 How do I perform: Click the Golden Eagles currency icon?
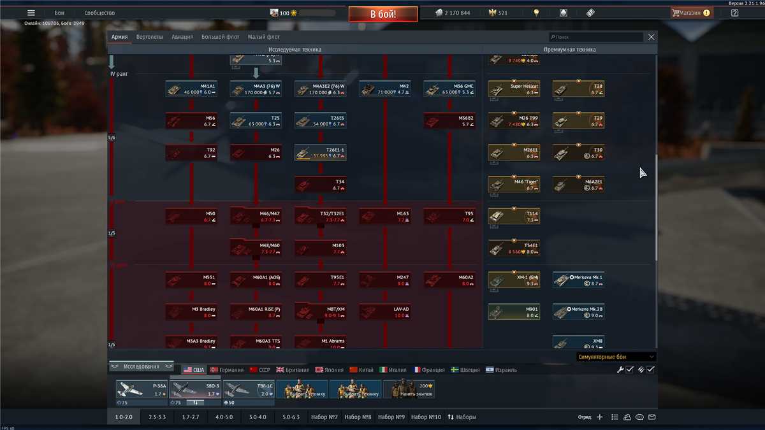point(492,13)
